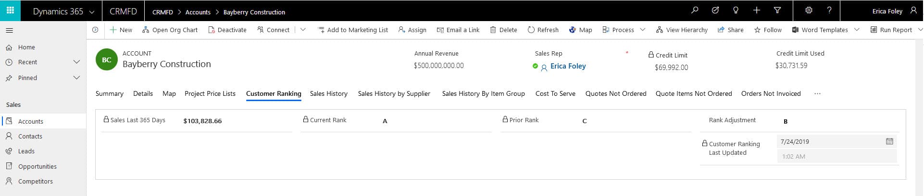Image resolution: width=924 pixels, height=196 pixels.
Task: Click the Connect command
Action: pyautogui.click(x=273, y=30)
